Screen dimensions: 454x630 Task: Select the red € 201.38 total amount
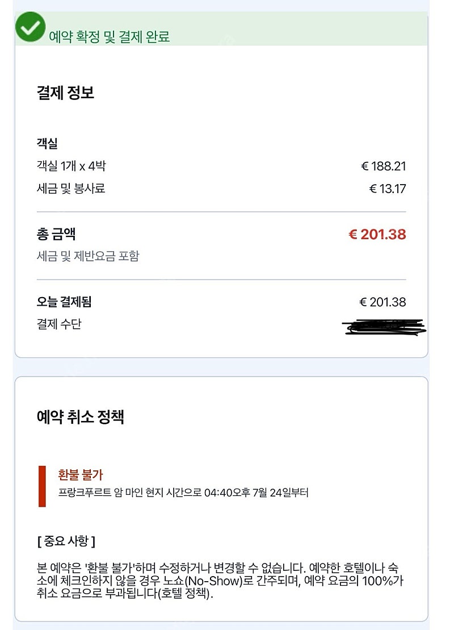[x=377, y=234]
